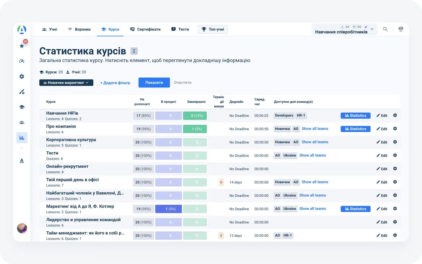Open sidebar settings gear icon
Screen dimensions: 422x264
pos(21,76)
